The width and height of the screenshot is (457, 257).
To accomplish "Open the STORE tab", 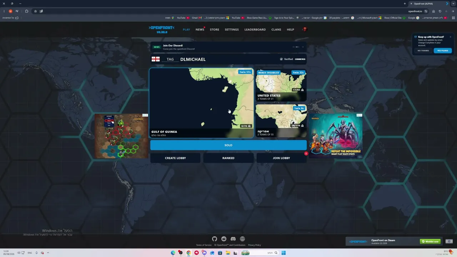I will (215, 30).
